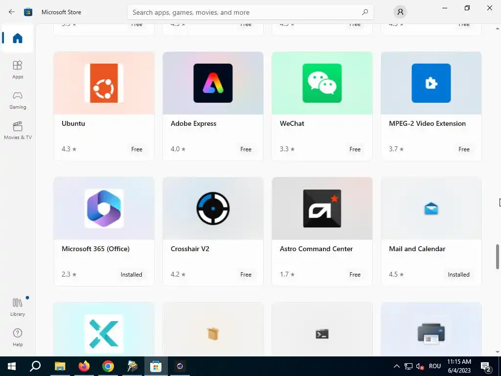Viewport: 501px width, 376px height.
Task: Click the magnifier search icon
Action: tap(365, 12)
